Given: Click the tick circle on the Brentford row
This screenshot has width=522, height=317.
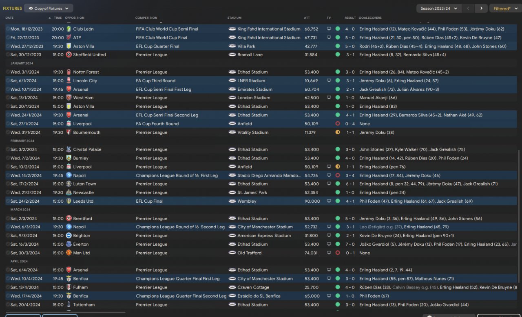Looking at the screenshot, I should (7, 219).
